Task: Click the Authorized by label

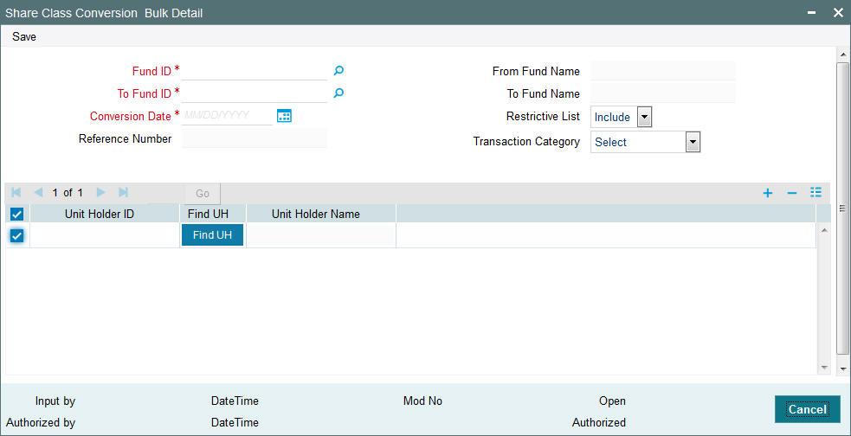Action: (41, 422)
